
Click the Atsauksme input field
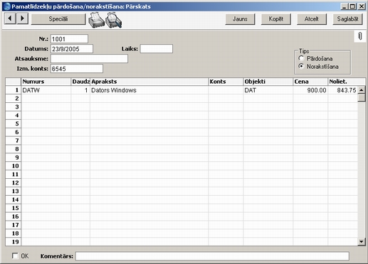(89, 59)
